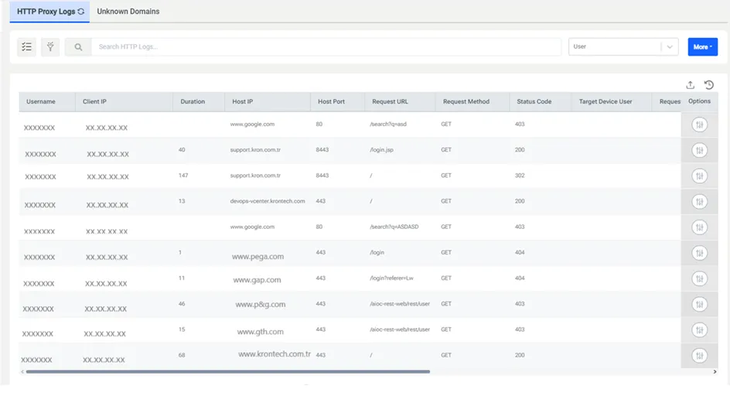
Task: Click /search?q=asd request URL
Action: tap(388, 125)
